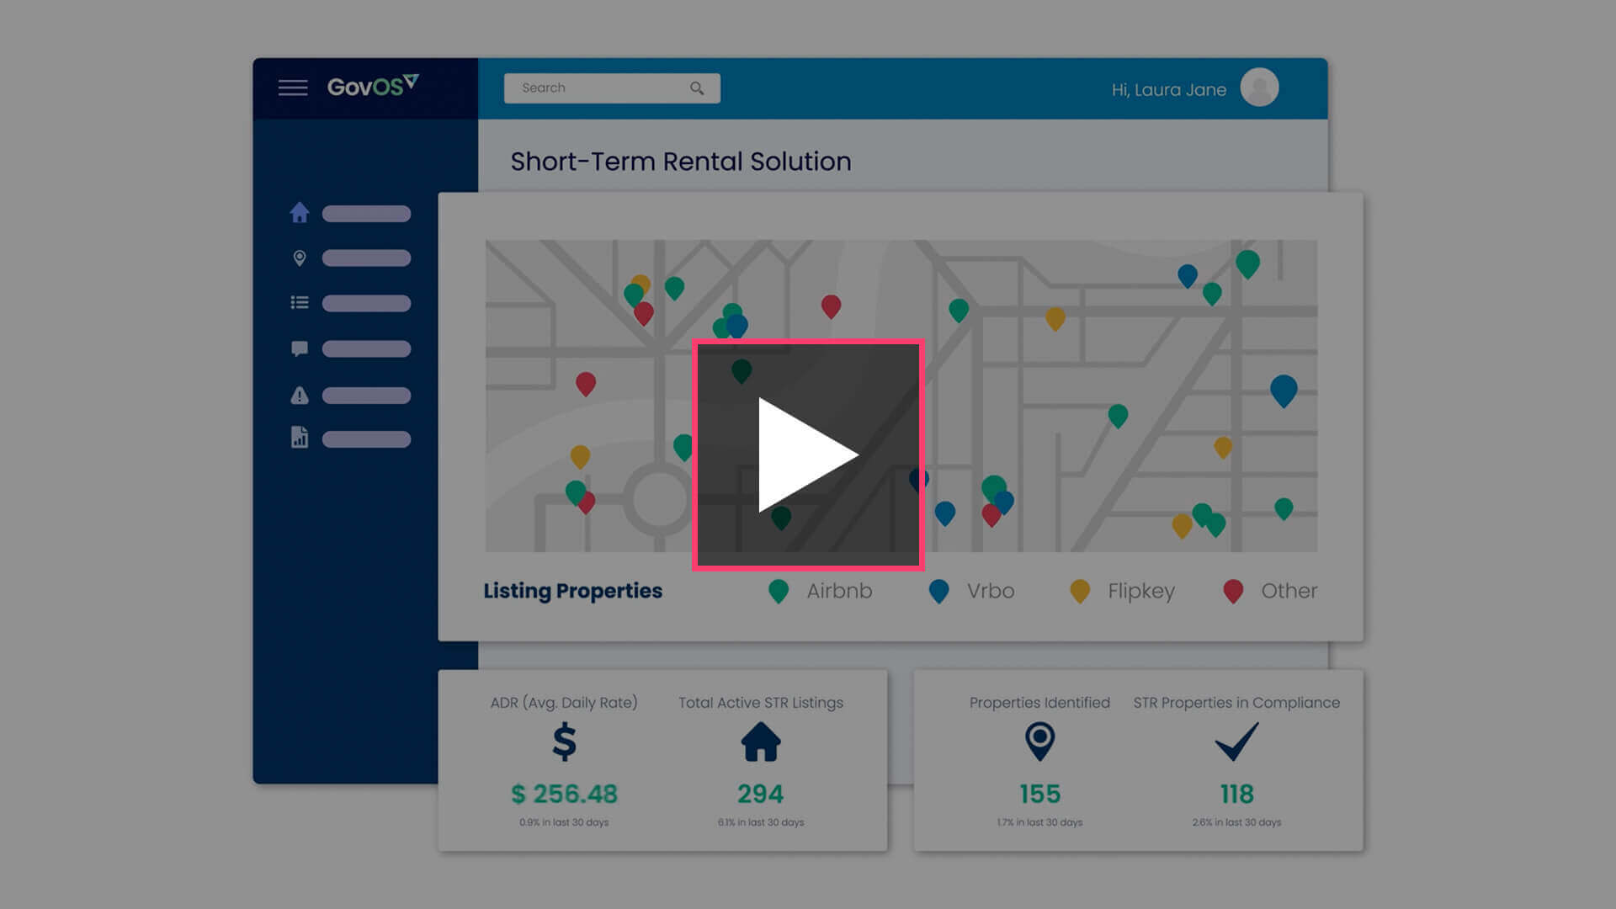Click the 118 compliance value
1616x909 pixels.
point(1237,794)
